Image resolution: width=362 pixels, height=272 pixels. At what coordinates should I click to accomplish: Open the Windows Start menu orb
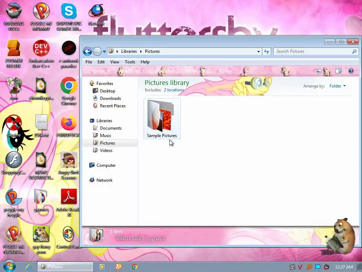click(x=10, y=266)
